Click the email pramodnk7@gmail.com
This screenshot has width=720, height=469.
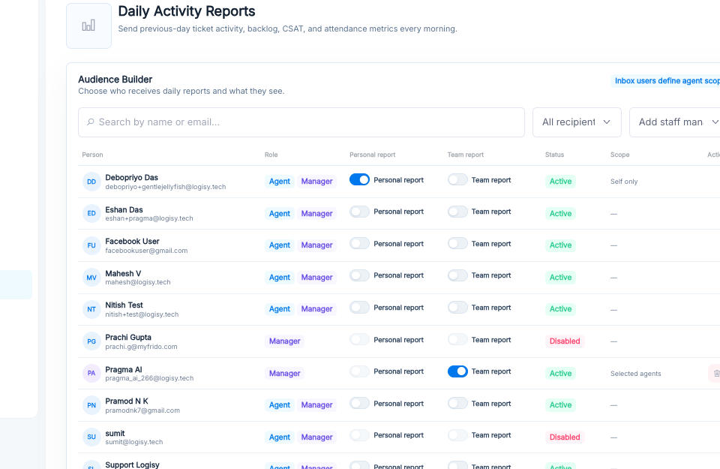(142, 410)
